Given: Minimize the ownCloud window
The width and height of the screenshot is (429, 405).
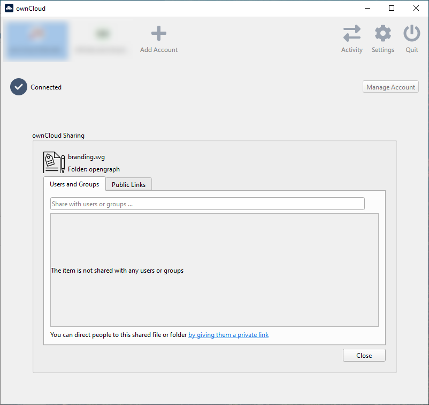Looking at the screenshot, I should click(x=367, y=8).
